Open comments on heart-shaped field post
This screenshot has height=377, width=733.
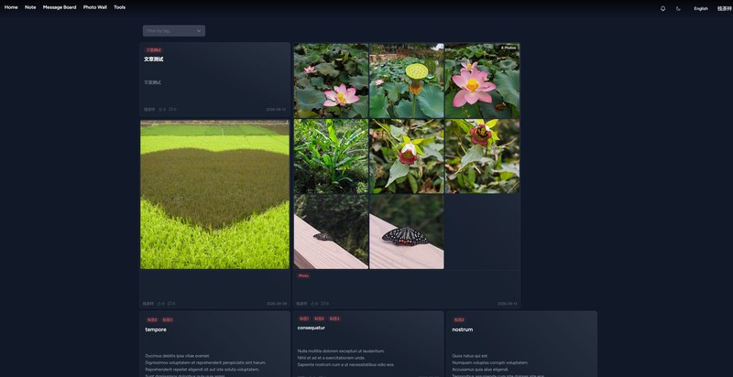(171, 304)
